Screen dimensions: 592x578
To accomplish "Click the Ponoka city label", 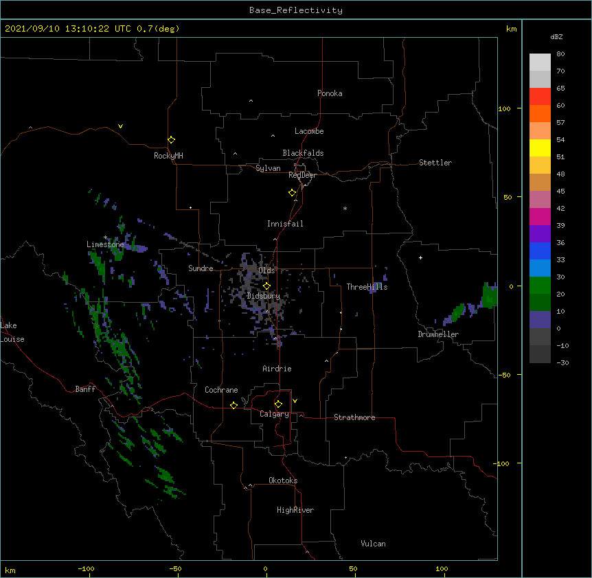I will (x=330, y=93).
